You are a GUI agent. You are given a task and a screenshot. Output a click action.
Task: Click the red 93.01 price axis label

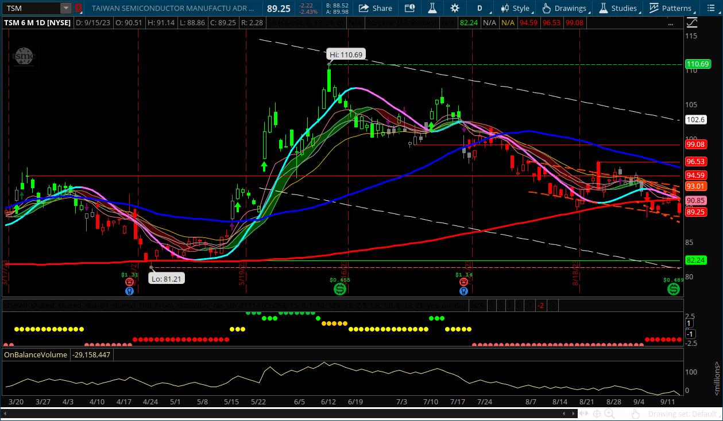pyautogui.click(x=697, y=186)
